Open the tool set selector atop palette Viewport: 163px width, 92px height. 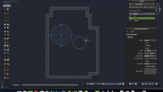coord(7,6)
